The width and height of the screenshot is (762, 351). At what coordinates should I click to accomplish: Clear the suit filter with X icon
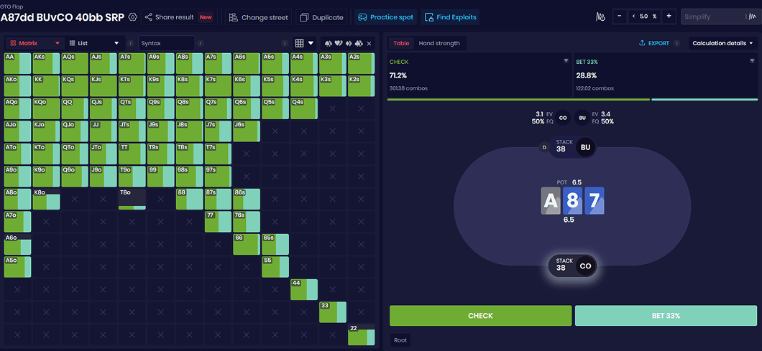click(x=369, y=43)
